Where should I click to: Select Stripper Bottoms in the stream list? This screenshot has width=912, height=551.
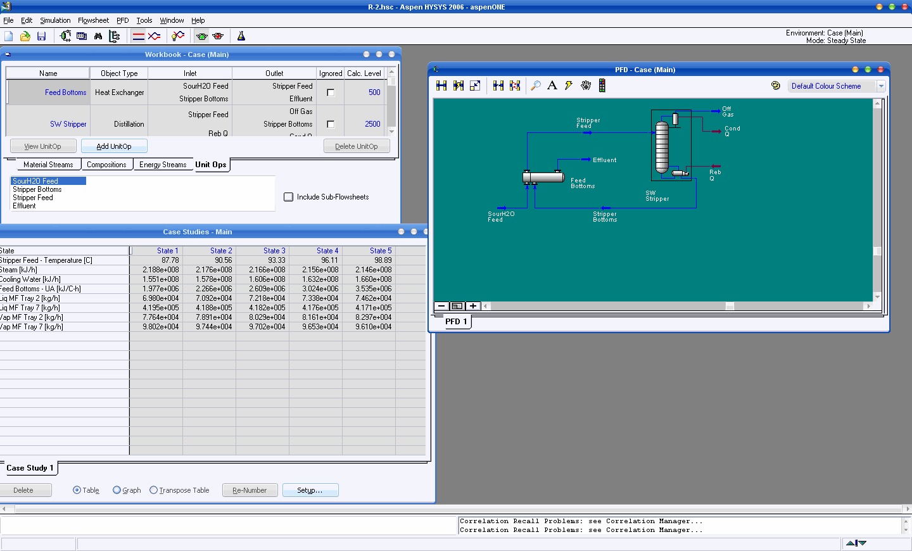[37, 189]
